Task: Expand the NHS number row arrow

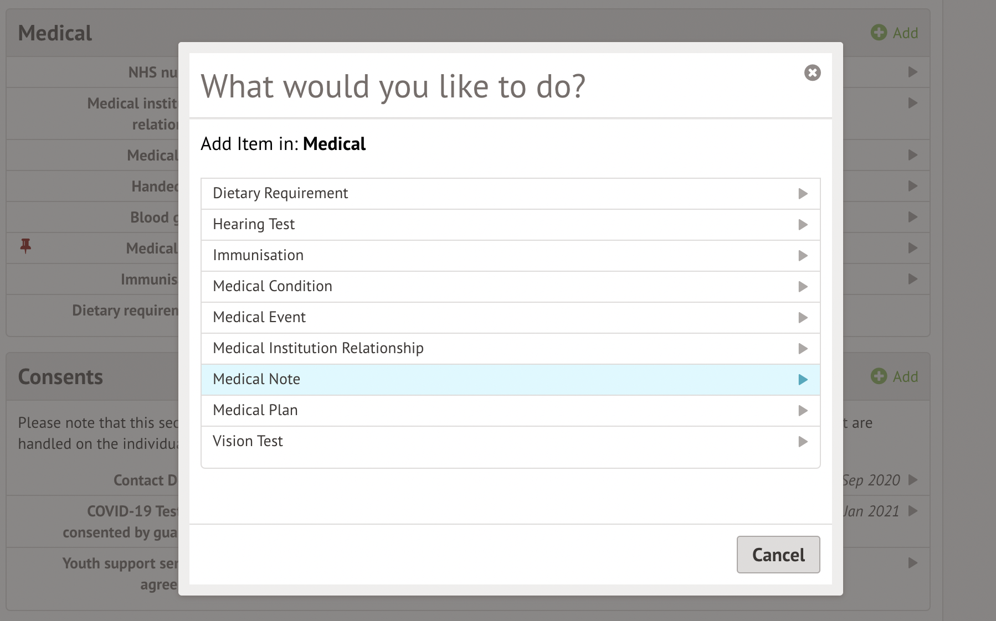Action: click(912, 72)
